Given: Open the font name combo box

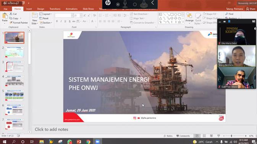Looking at the screenshot, I should click(x=64, y=15).
